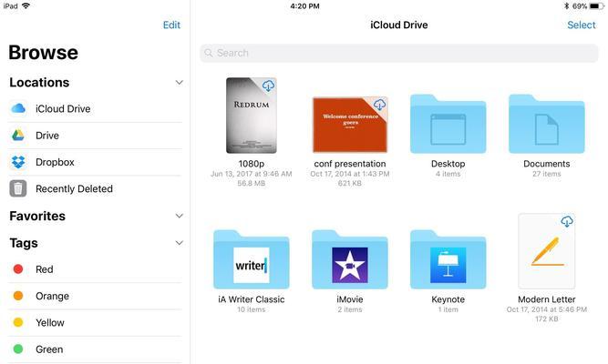Download 1080p via its cloud badge
The height and width of the screenshot is (364, 608).
[268, 86]
